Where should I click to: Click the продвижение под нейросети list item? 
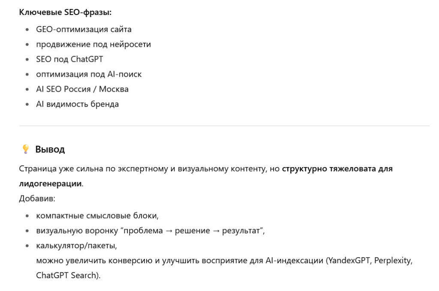click(x=93, y=44)
